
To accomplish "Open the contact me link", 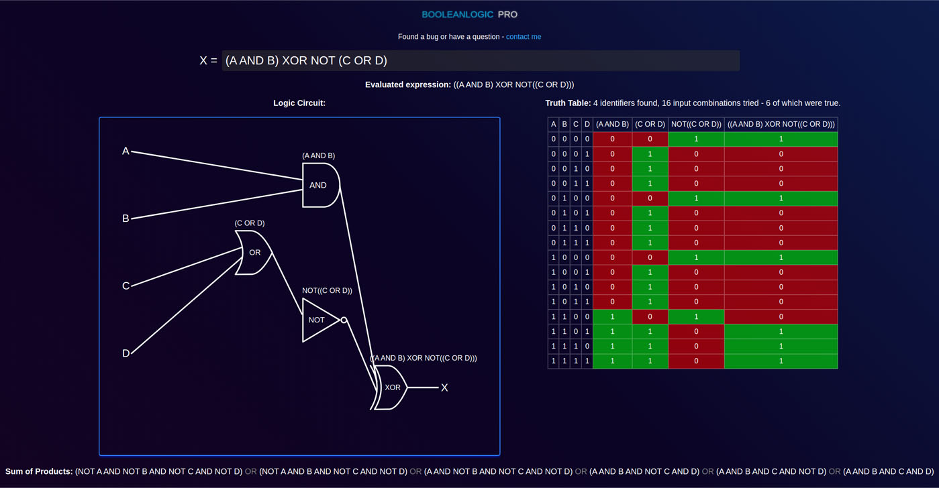I will pos(523,37).
